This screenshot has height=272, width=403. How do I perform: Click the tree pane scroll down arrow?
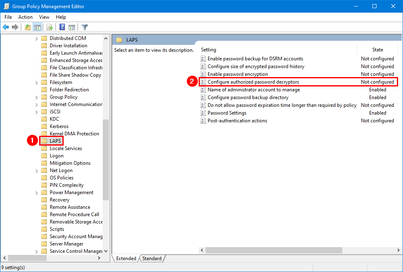pos(106,251)
